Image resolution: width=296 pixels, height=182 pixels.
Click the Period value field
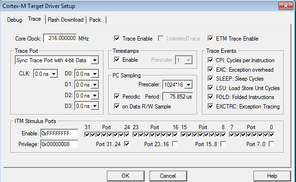coord(178,97)
